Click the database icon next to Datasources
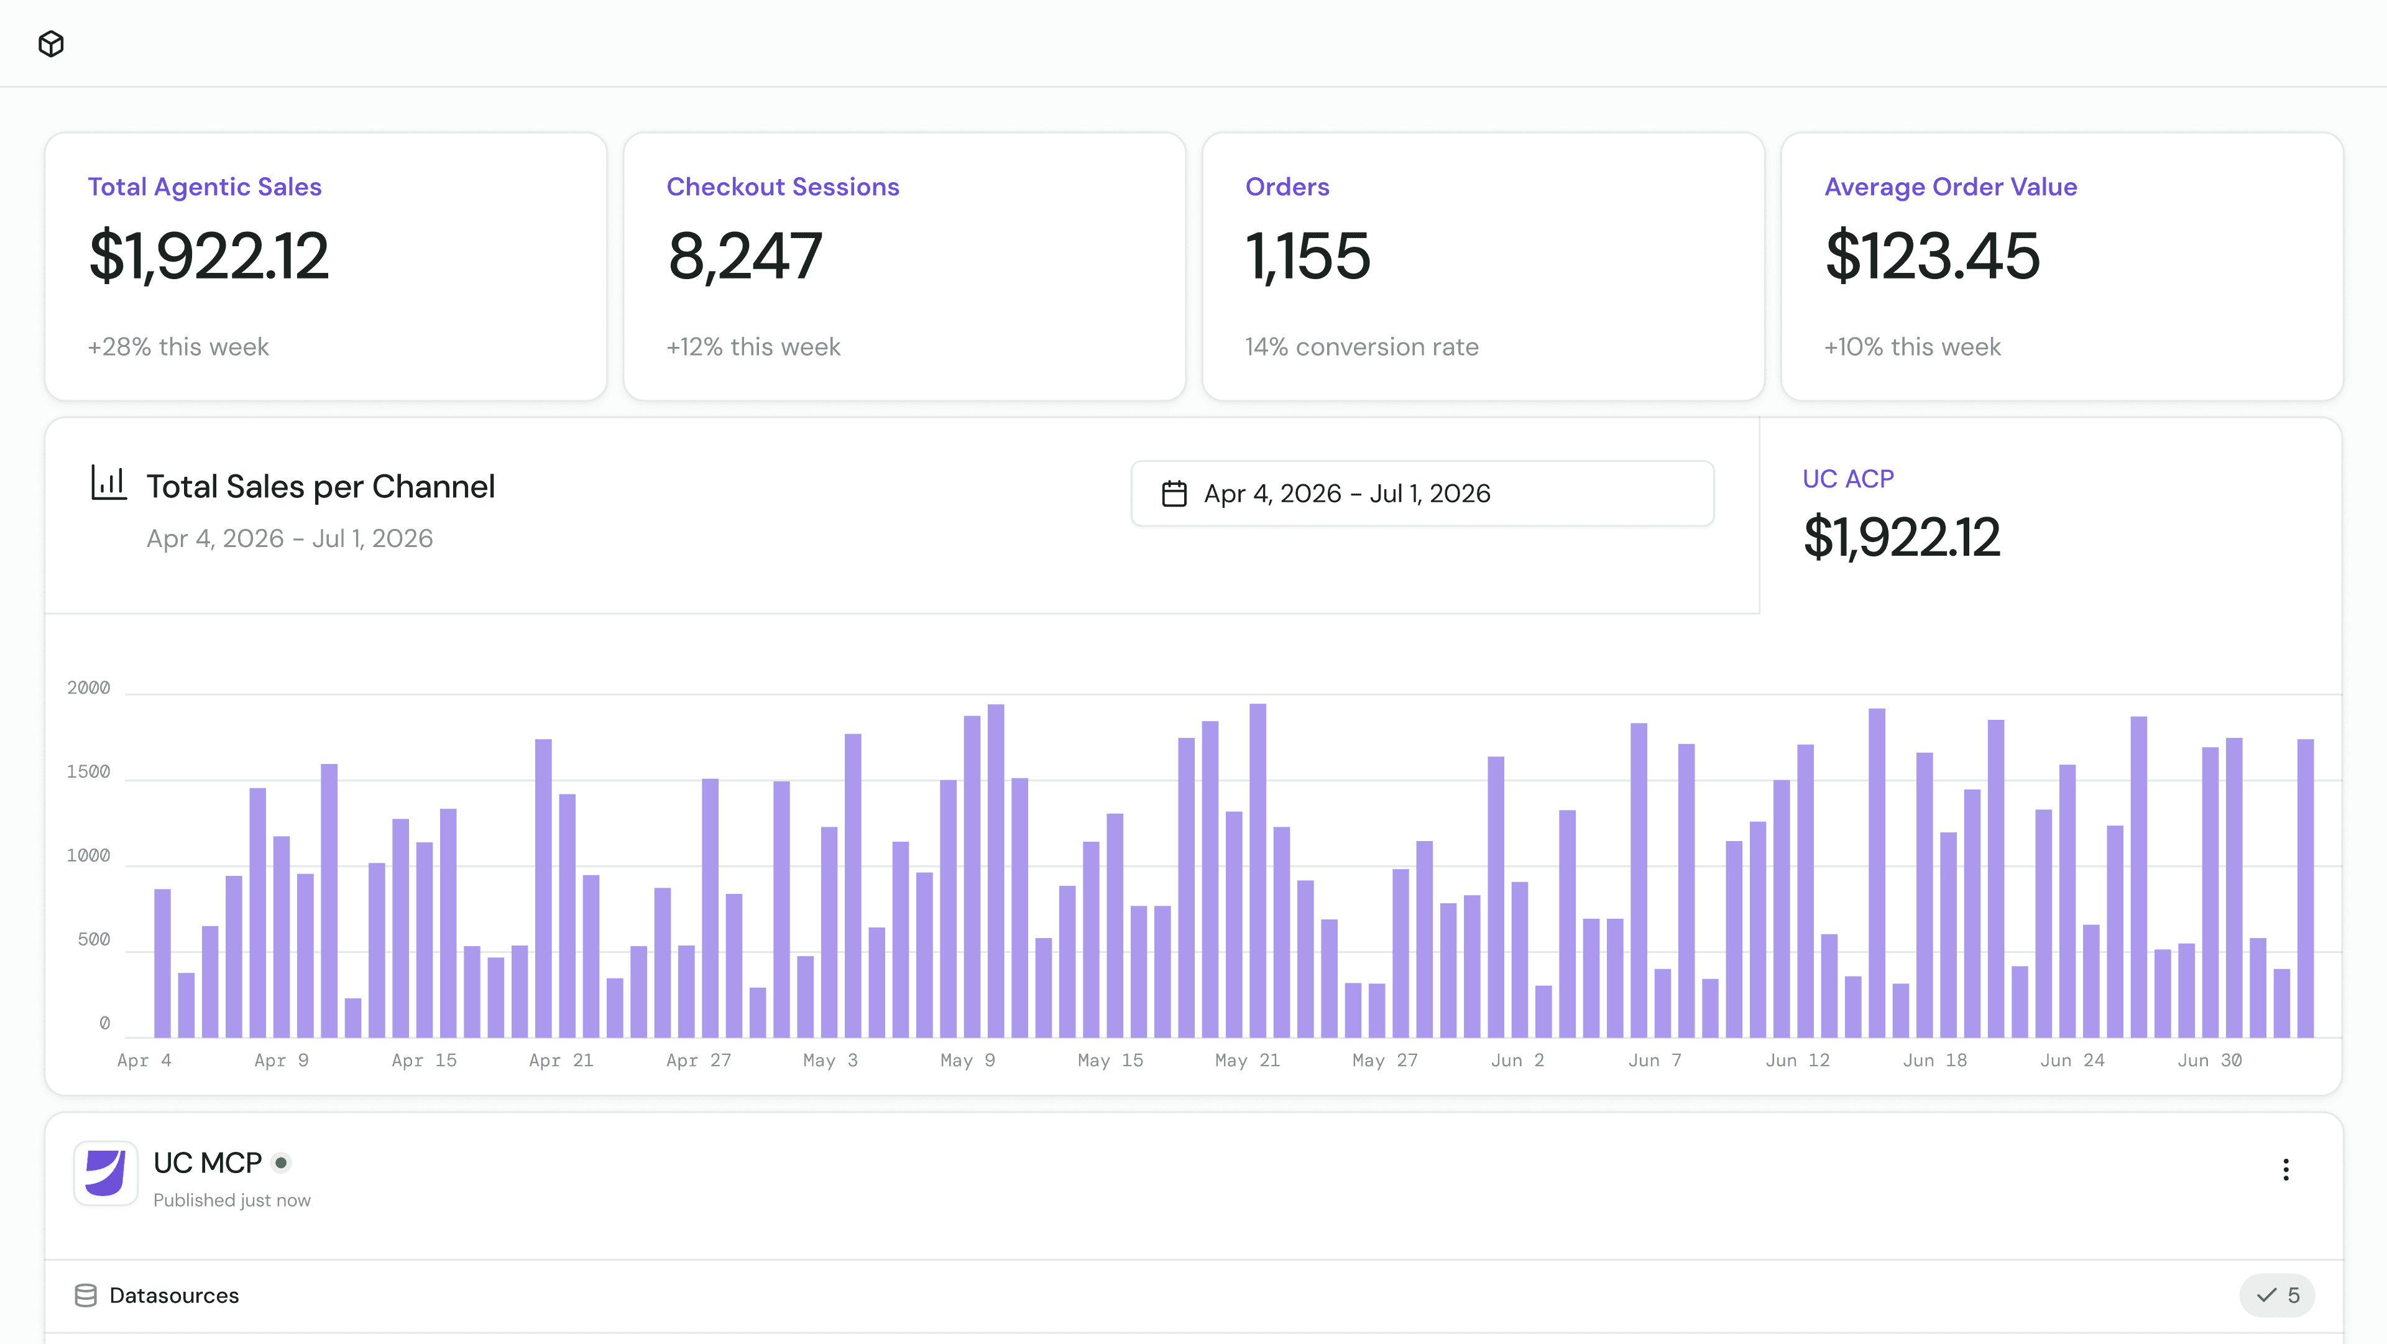The width and height of the screenshot is (2387, 1344). (x=85, y=1295)
